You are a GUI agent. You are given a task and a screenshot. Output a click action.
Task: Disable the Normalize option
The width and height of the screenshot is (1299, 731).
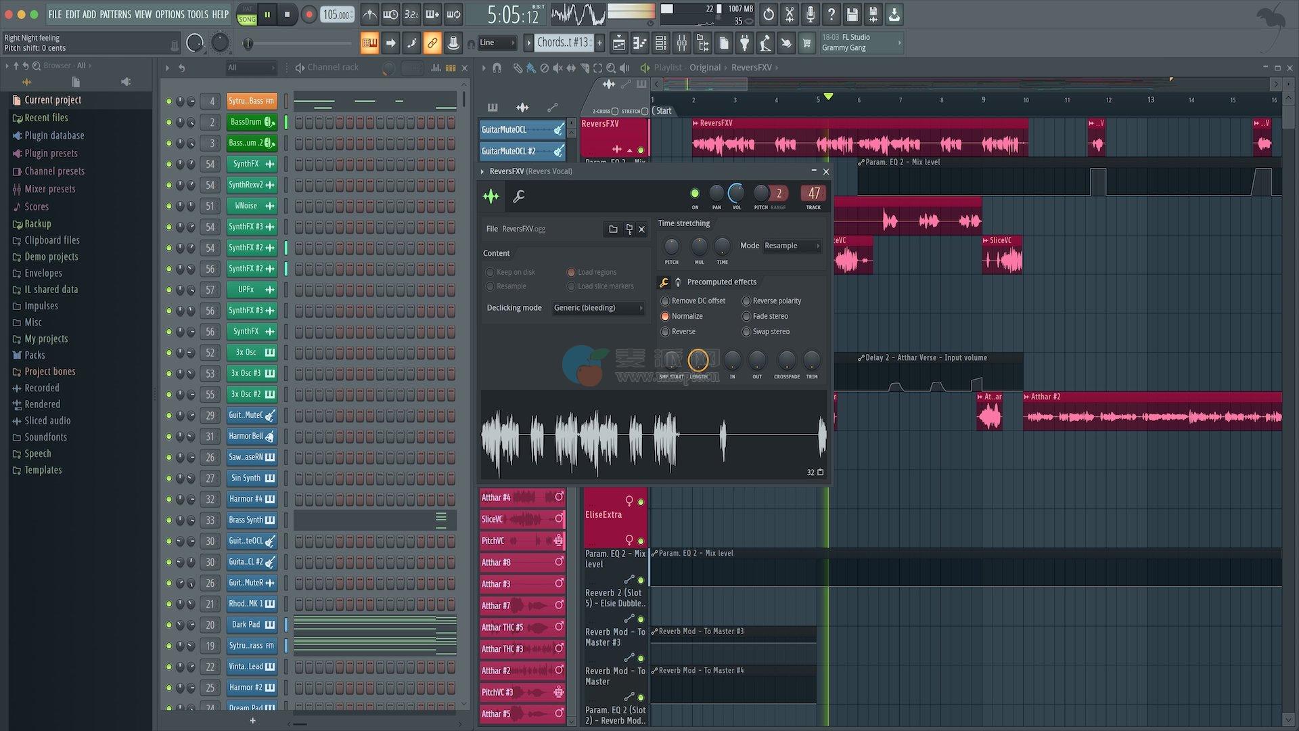[x=665, y=316]
